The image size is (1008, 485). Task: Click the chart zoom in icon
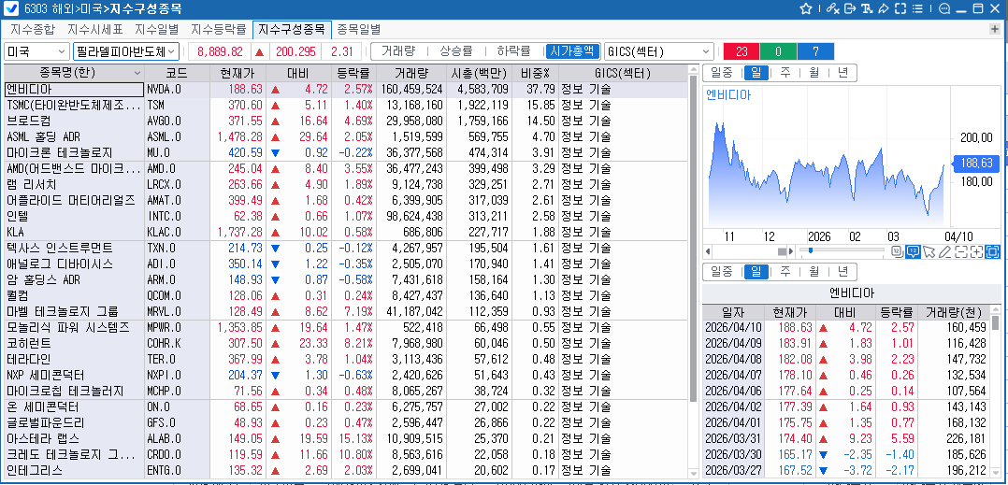(976, 251)
